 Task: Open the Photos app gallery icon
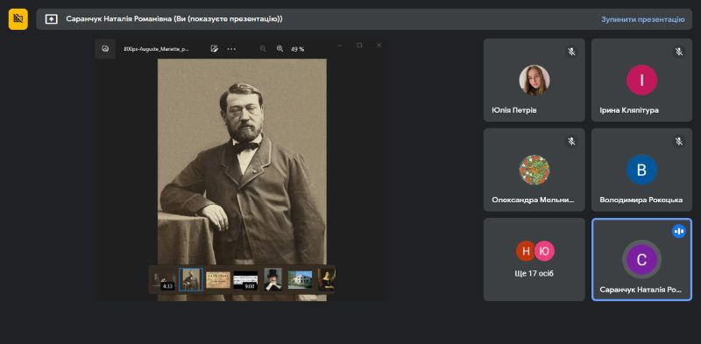(105, 49)
